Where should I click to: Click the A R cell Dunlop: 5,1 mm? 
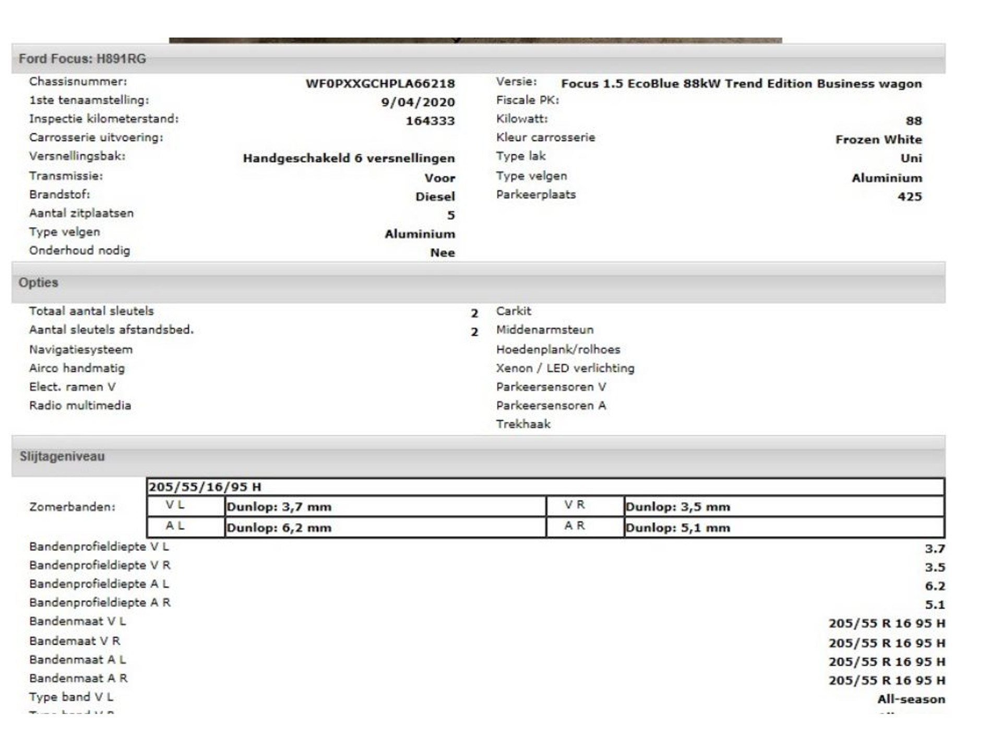tap(784, 527)
